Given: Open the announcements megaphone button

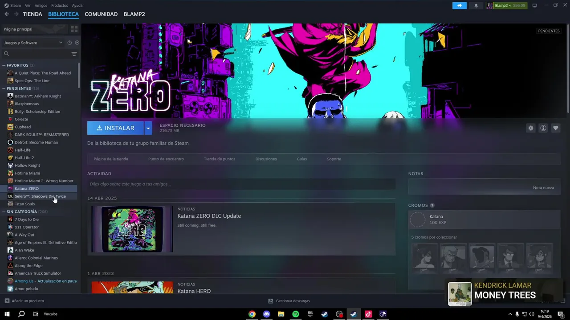Looking at the screenshot, I should 459,5.
